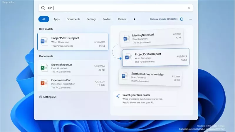Open the MeetingNotesApril preview card
Image resolution: width=235 pixels, height=132 pixels.
152,38
